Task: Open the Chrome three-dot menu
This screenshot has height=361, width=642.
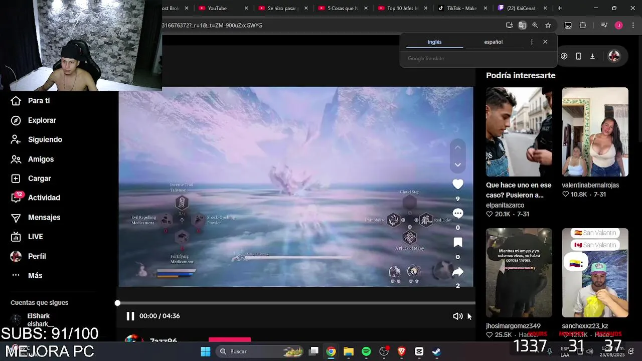Action: point(632,25)
